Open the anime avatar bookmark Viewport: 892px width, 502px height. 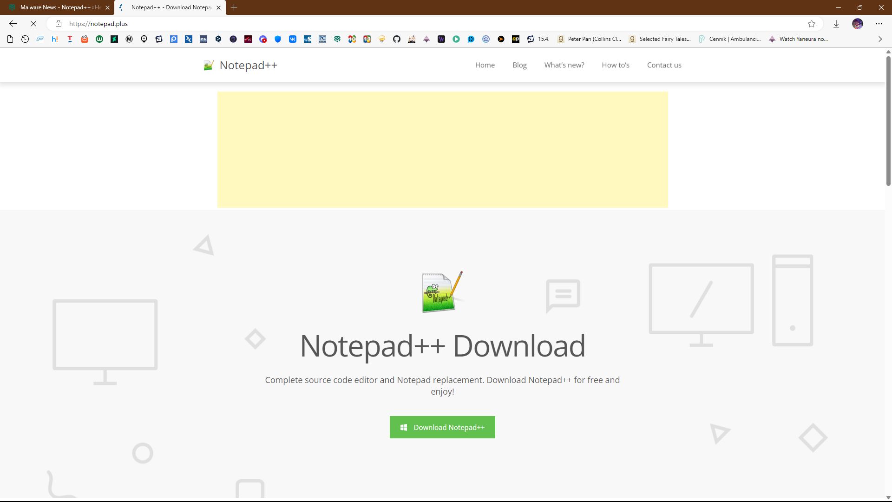click(412, 39)
